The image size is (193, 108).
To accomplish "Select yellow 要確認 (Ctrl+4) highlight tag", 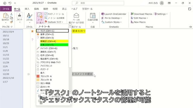I will point(52,41).
